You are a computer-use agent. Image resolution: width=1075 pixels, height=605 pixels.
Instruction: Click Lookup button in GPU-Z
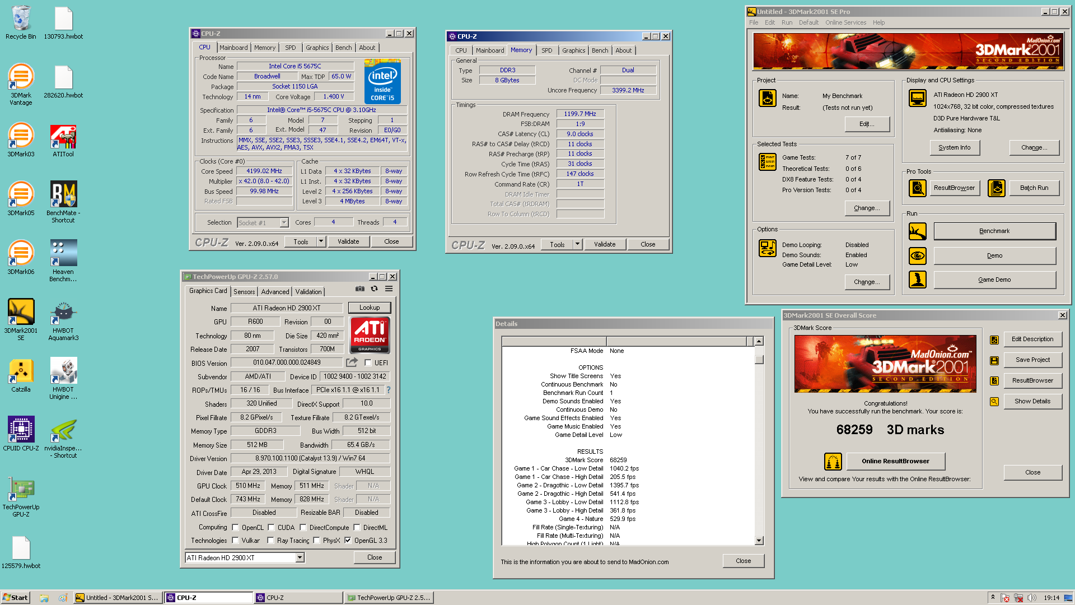point(370,308)
